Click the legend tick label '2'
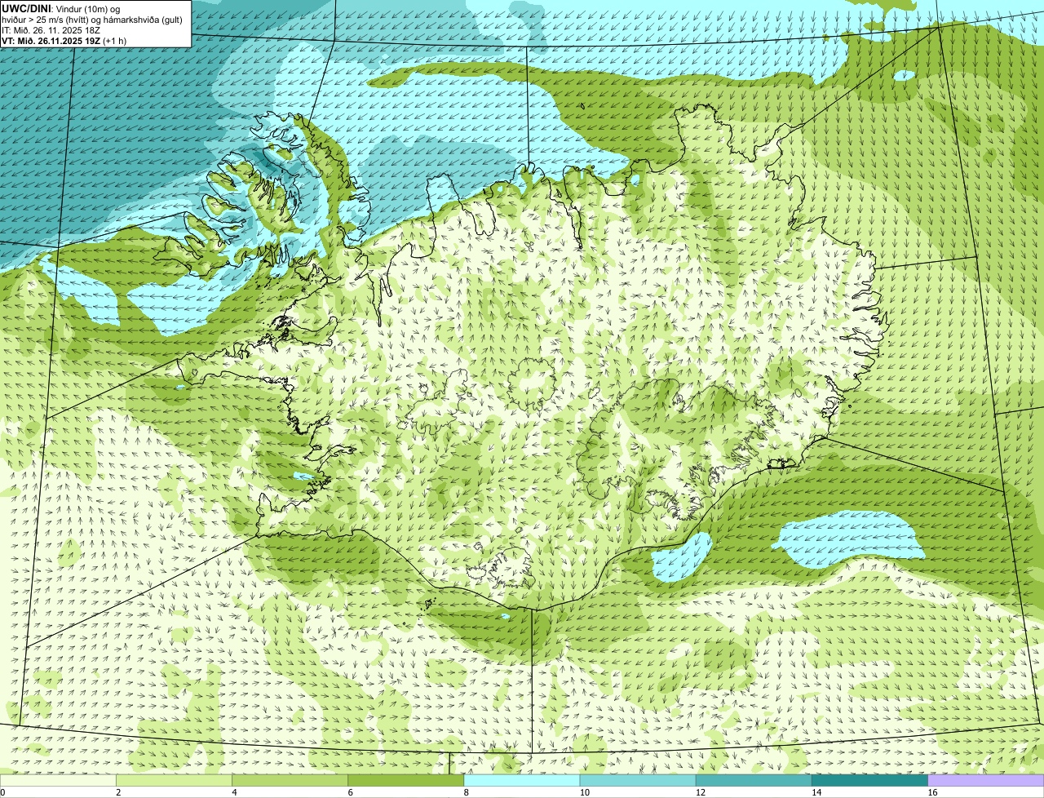Screen dimensions: 1044x798 (118, 792)
